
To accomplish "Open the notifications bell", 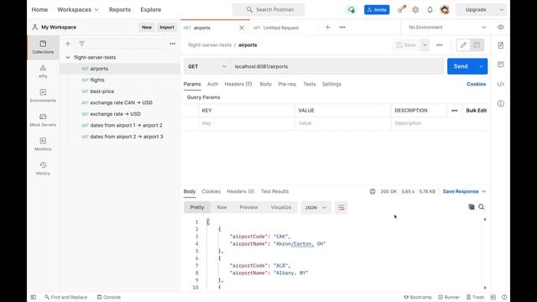I will [x=430, y=9].
